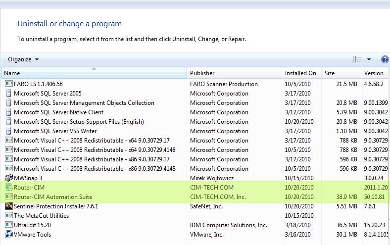Click version value 50.10.81

coord(374,197)
